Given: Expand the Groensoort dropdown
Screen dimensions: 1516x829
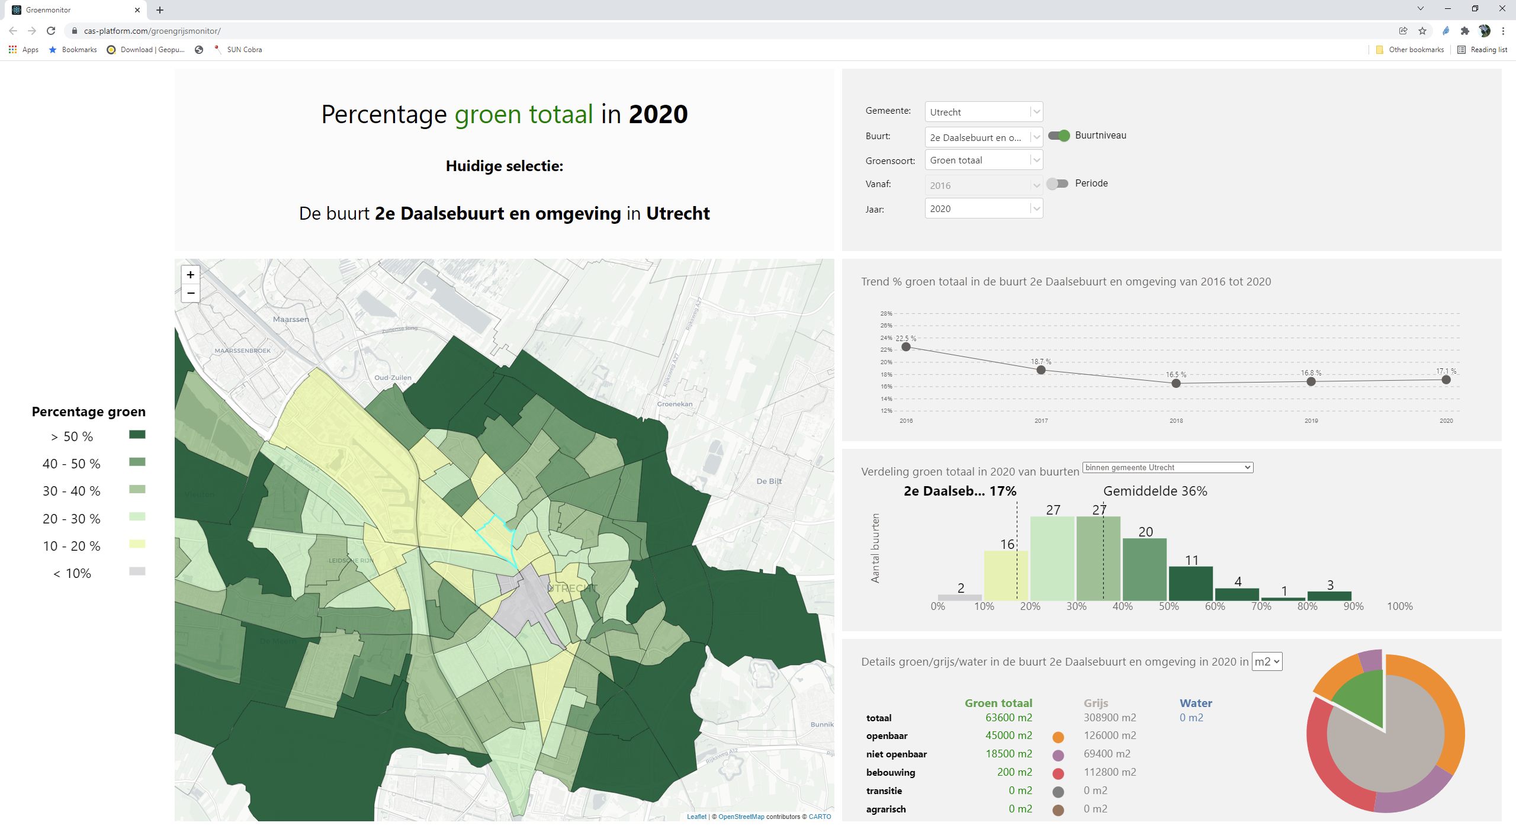Looking at the screenshot, I should tap(983, 160).
